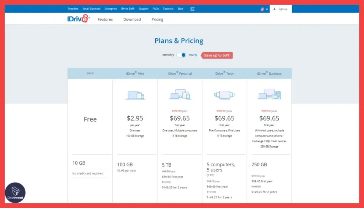Open the IDrive BMR link
This screenshot has width=364, height=208.
coord(128,9)
